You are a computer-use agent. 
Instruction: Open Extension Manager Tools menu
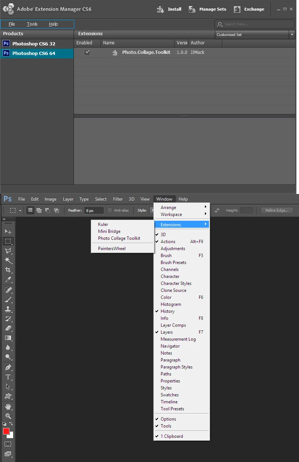32,24
